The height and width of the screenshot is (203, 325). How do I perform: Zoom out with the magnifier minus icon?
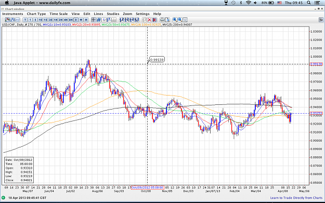(180, 20)
